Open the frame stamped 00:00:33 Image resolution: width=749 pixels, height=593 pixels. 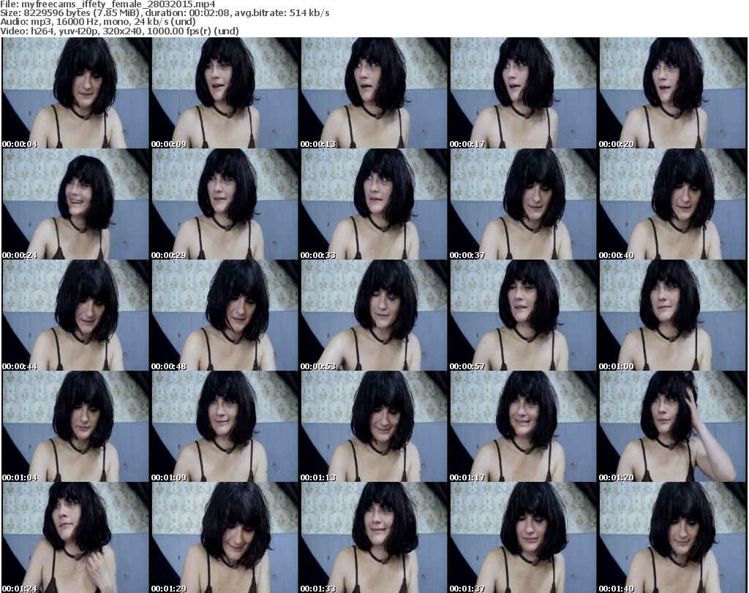(374, 204)
